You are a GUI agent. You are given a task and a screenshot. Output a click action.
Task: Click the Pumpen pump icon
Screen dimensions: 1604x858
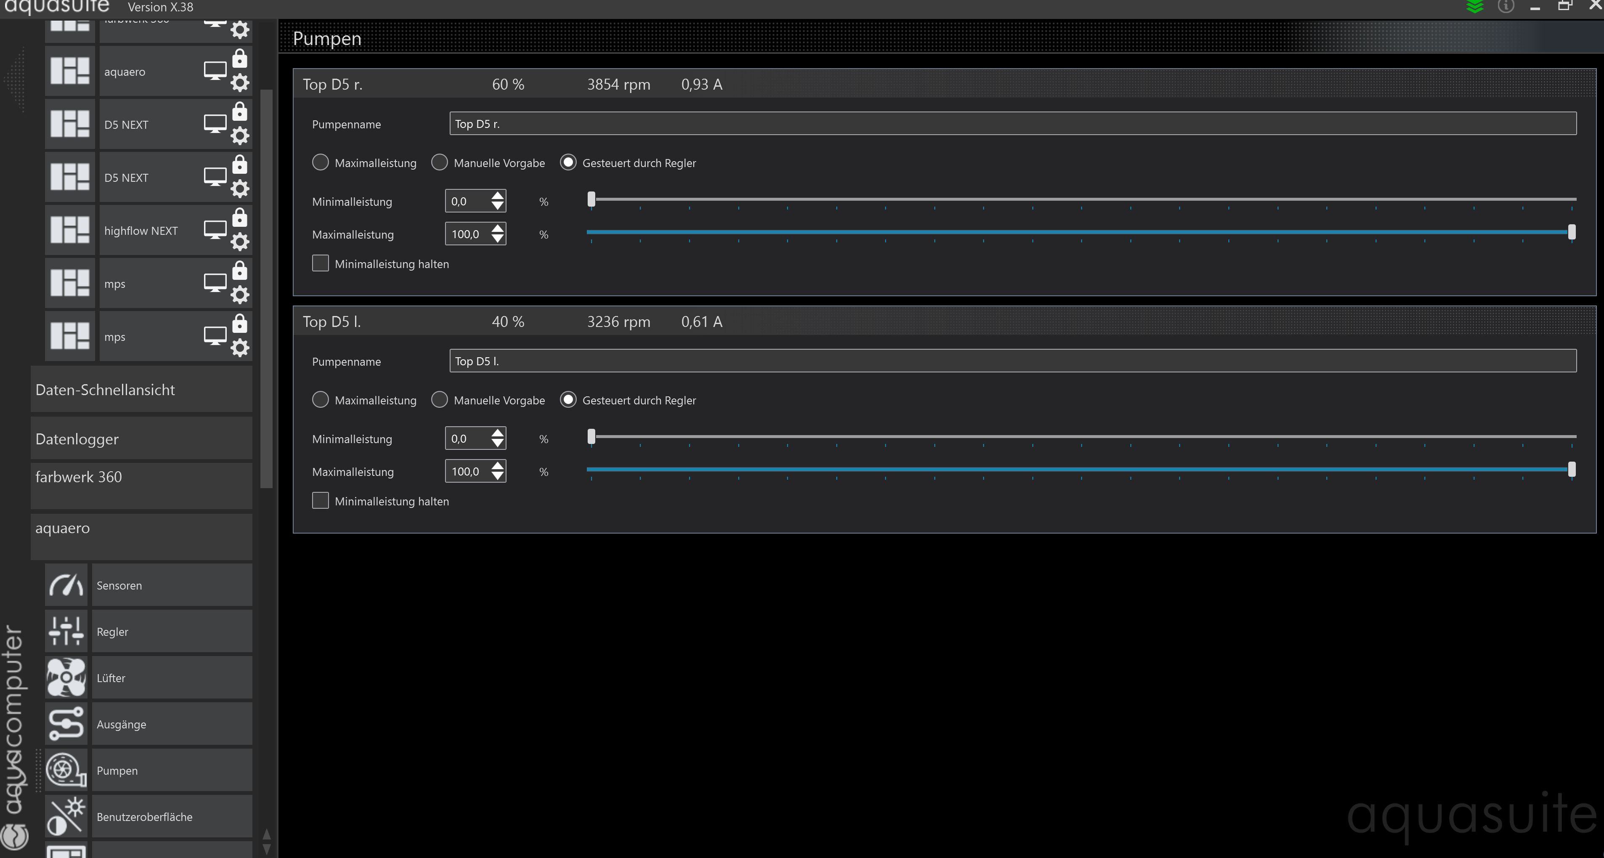[66, 770]
